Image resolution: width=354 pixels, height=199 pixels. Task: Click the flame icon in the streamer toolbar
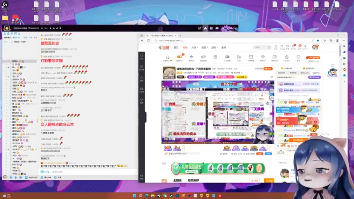(286, 57)
